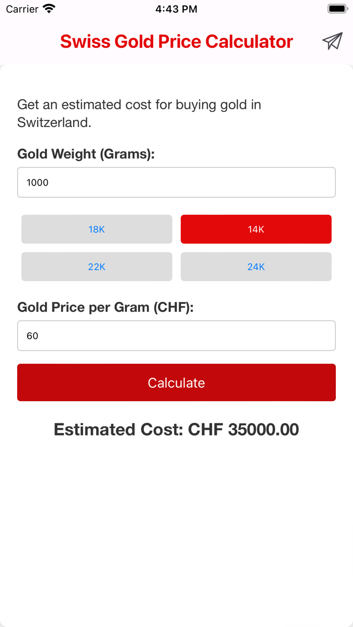Viewport: 353px width, 627px height.
Task: Tap the Swiss Gold Price Calculator title
Action: click(177, 41)
